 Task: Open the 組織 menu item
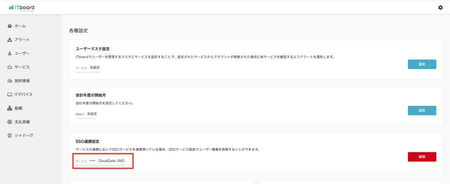tap(18, 108)
